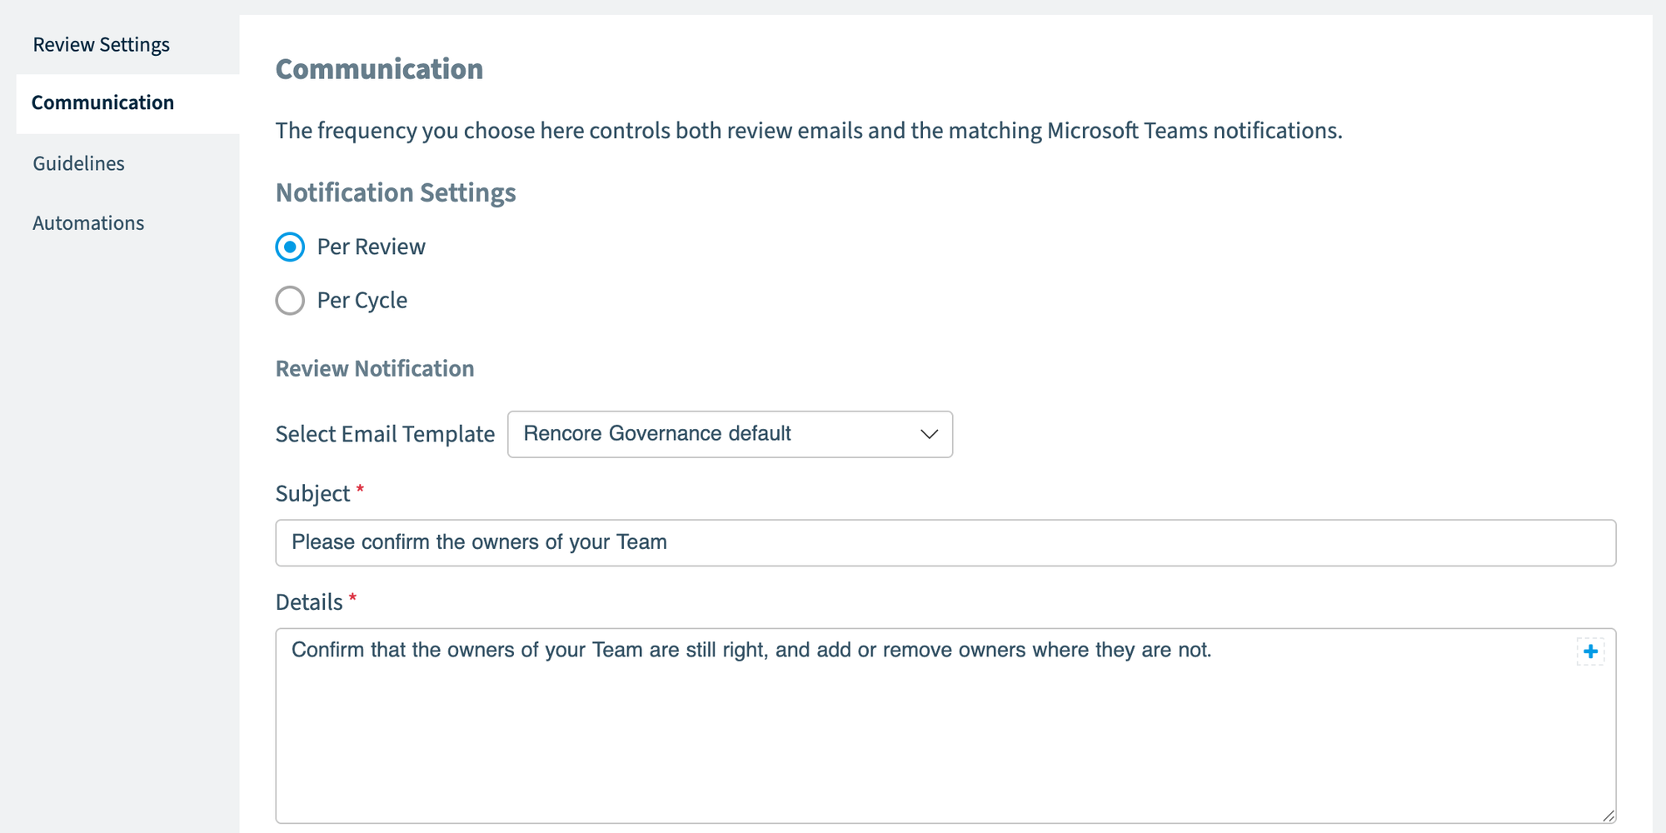
Task: Click the Details field label
Action: click(x=309, y=602)
